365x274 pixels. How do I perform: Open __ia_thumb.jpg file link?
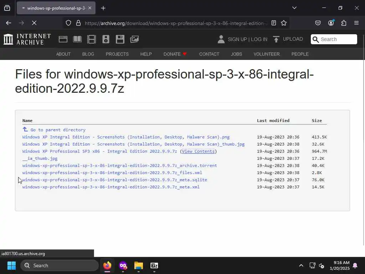click(40, 158)
